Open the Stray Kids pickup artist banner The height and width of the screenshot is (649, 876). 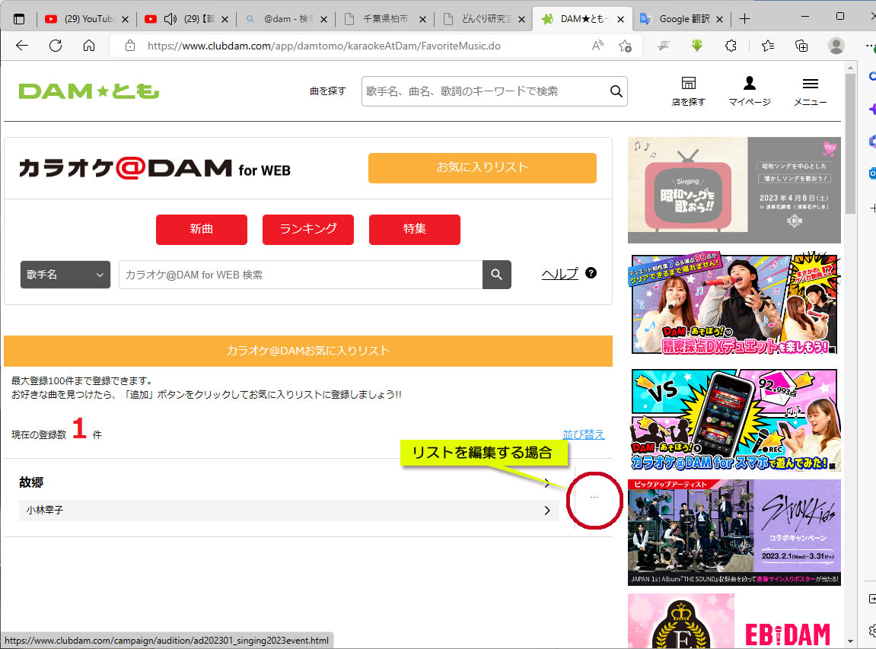[734, 533]
